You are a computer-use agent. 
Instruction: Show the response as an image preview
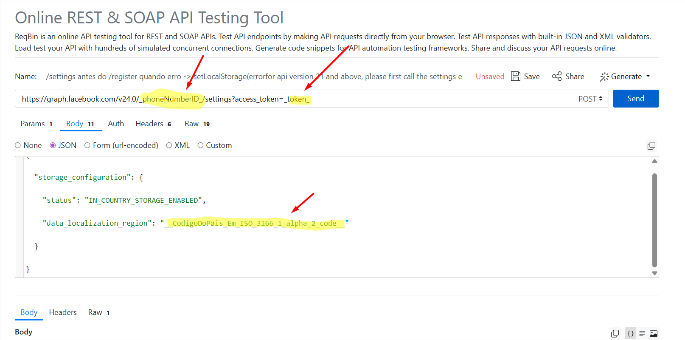[x=654, y=334]
